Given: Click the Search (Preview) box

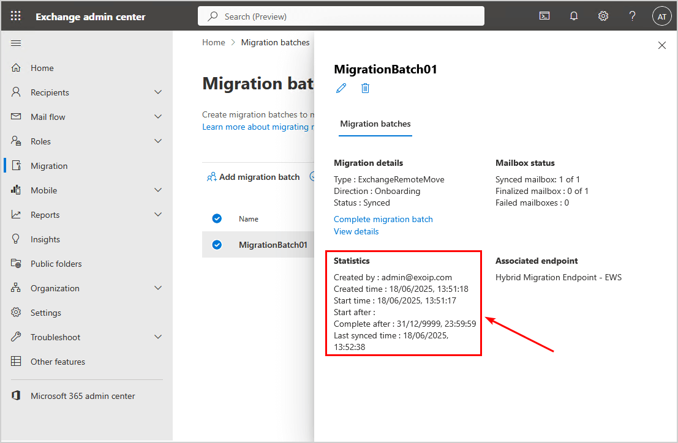Looking at the screenshot, I should click(x=341, y=17).
